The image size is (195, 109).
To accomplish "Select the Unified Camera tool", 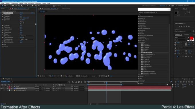I will pos(13,6).
